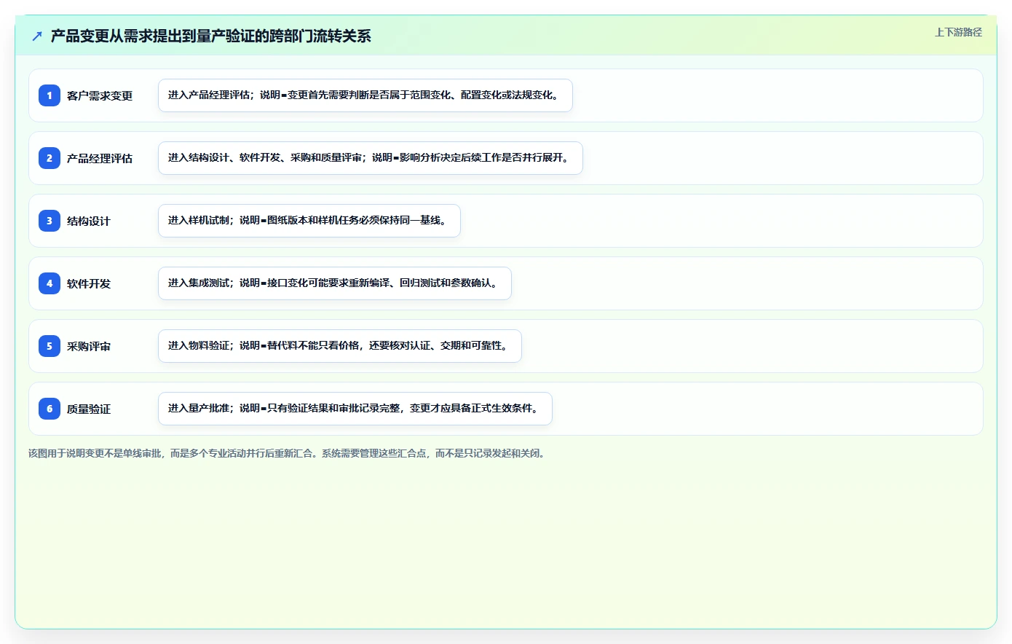1012x644 pixels.
Task: Click the step 1 number badge
Action: 50,95
